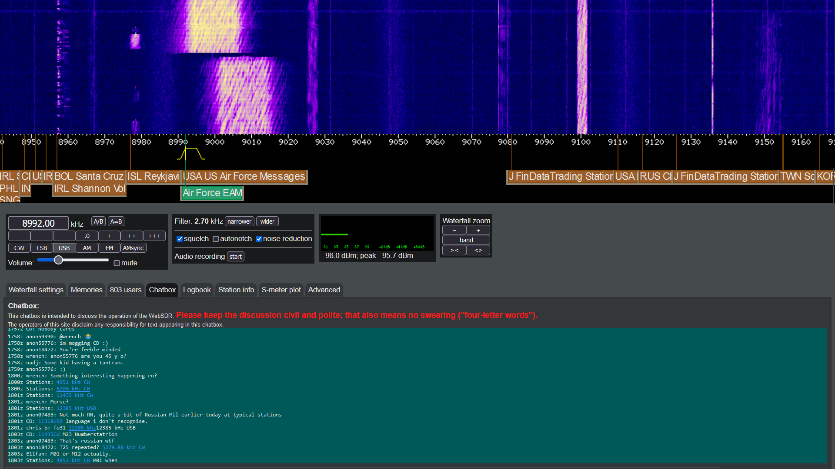Select CW mode
835x469 pixels.
(x=19, y=248)
